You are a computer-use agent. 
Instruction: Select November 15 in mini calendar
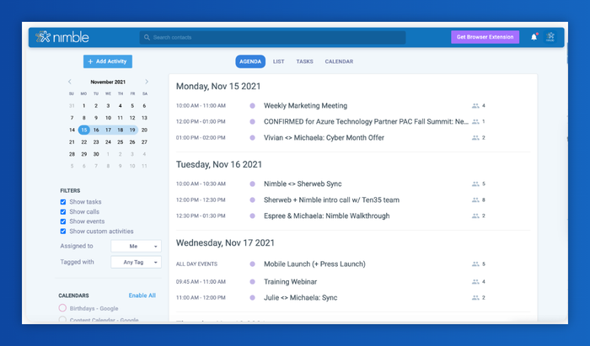[x=84, y=130]
